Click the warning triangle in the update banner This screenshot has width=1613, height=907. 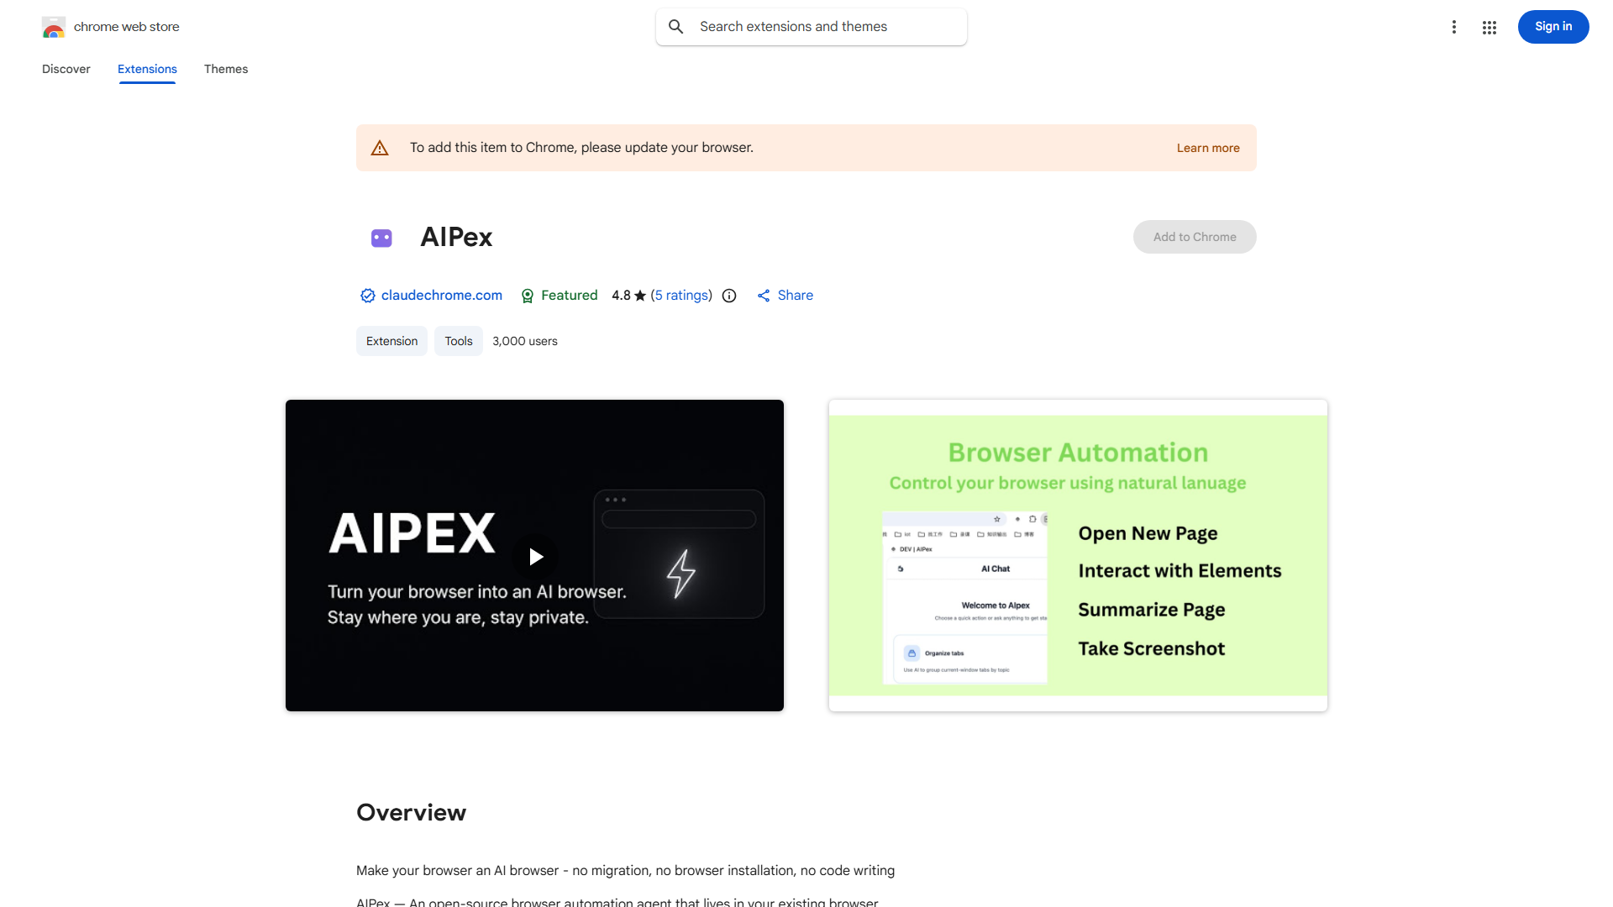(x=380, y=147)
